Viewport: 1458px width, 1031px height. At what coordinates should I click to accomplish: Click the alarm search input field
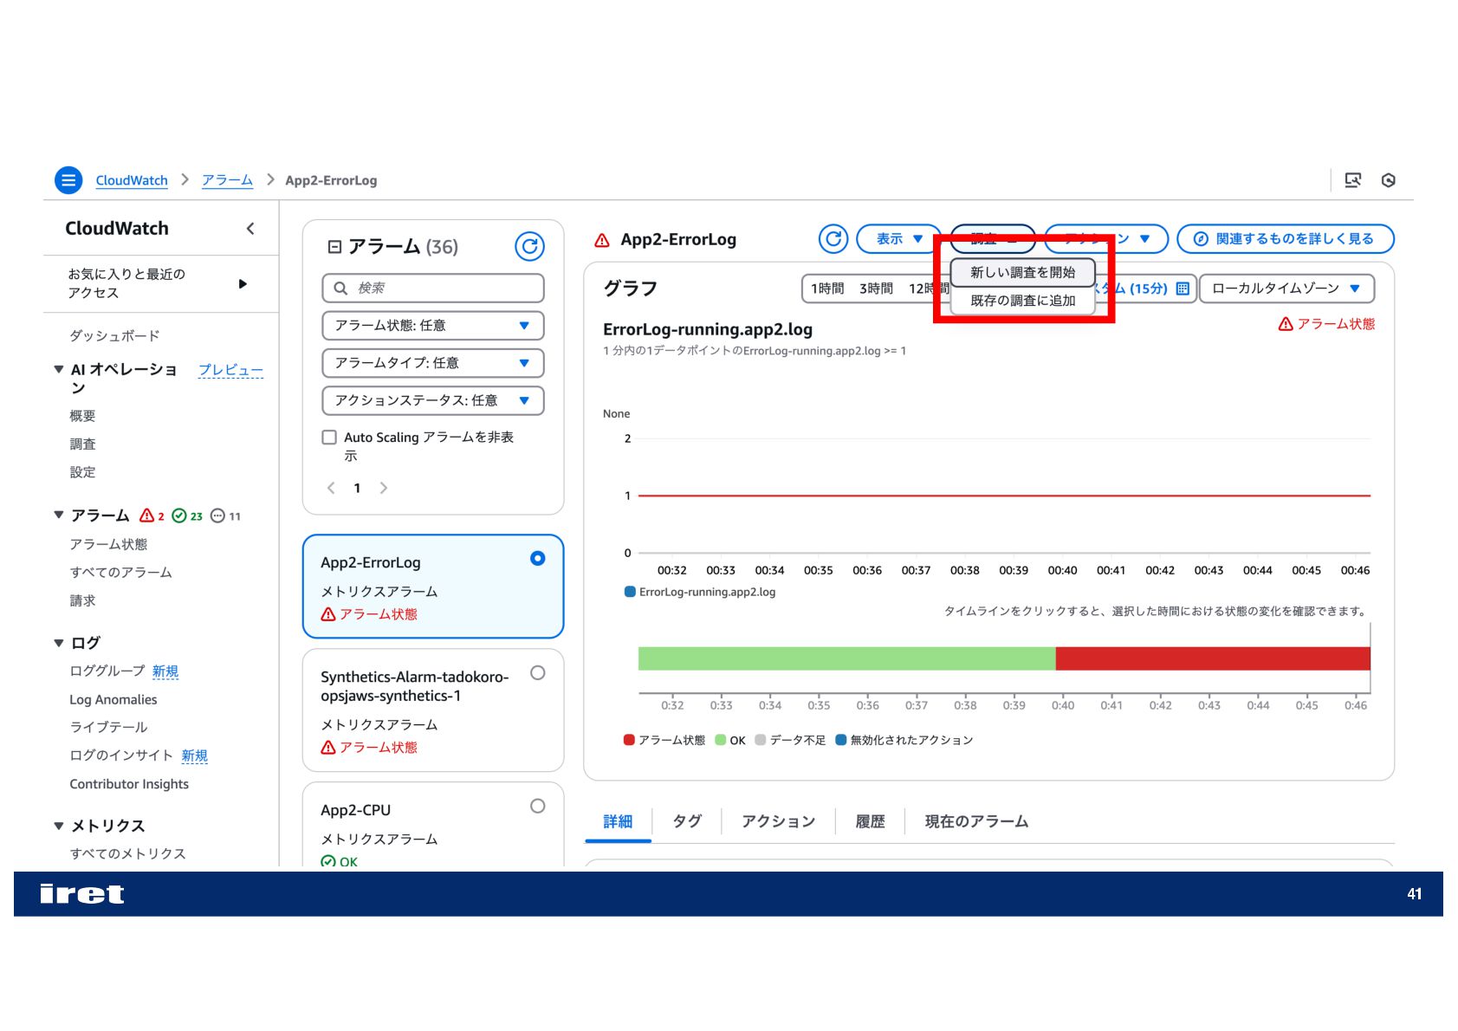tap(433, 289)
